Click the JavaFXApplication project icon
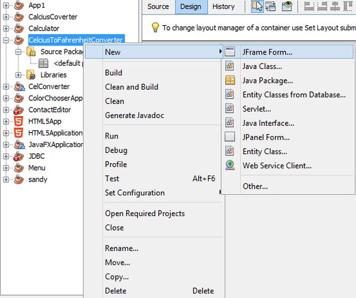This screenshot has height=298, width=356. [x=19, y=144]
